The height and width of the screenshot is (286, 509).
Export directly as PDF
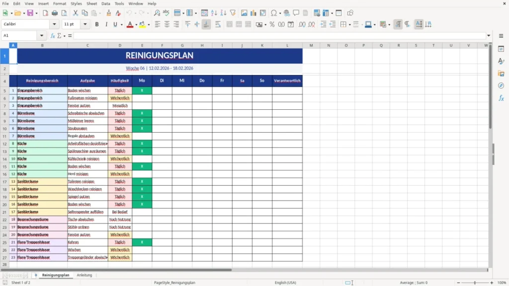coord(45,13)
